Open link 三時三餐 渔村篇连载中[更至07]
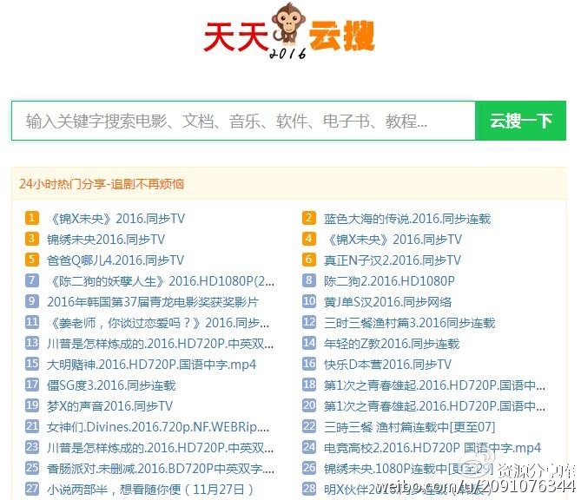 (409, 427)
